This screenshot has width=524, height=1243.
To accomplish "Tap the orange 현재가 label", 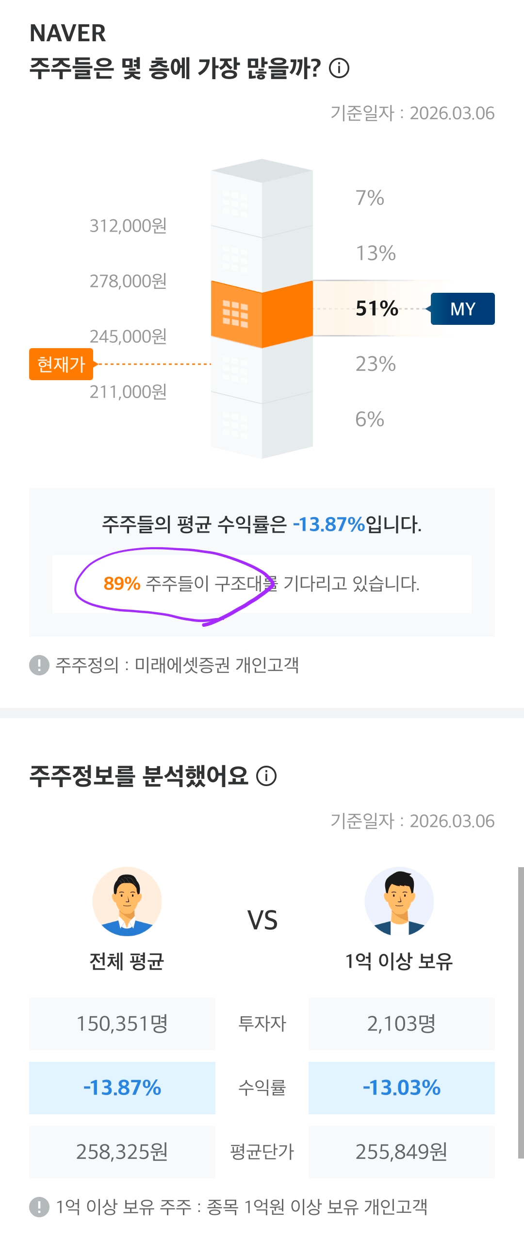I will tap(61, 364).
